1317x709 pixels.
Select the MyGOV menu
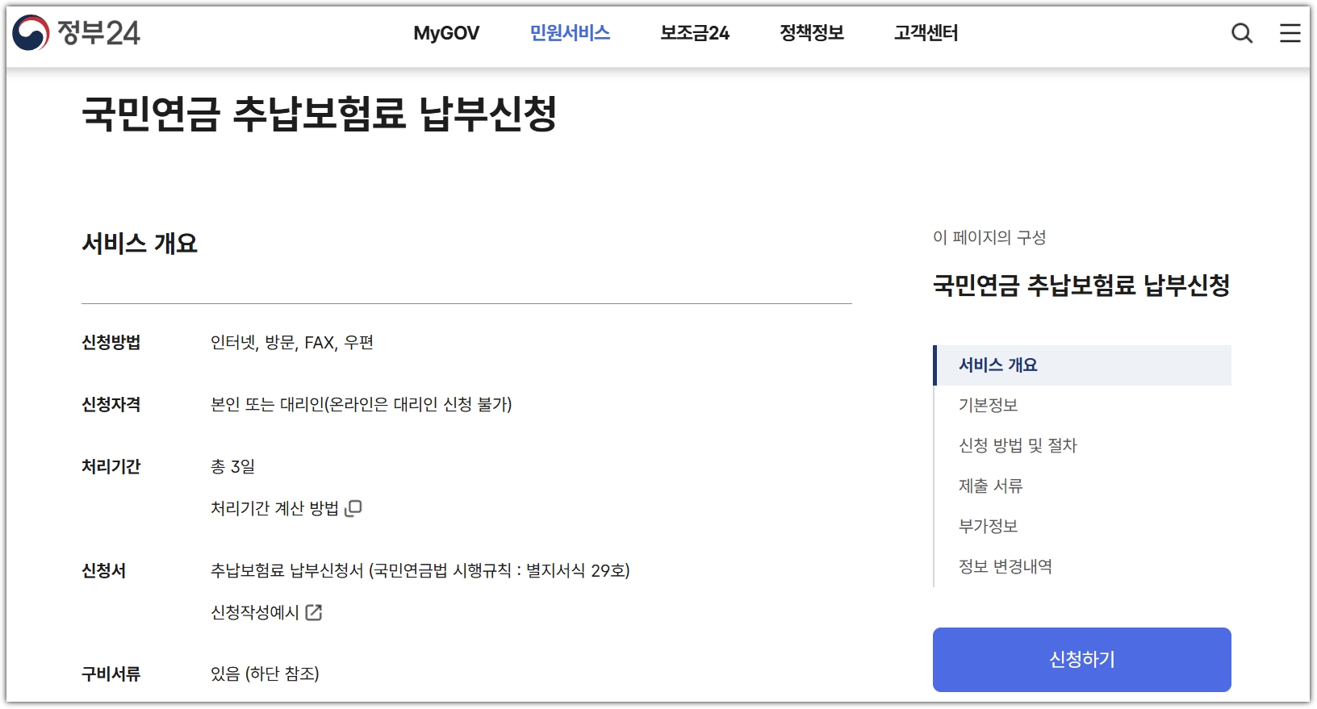pyautogui.click(x=446, y=33)
